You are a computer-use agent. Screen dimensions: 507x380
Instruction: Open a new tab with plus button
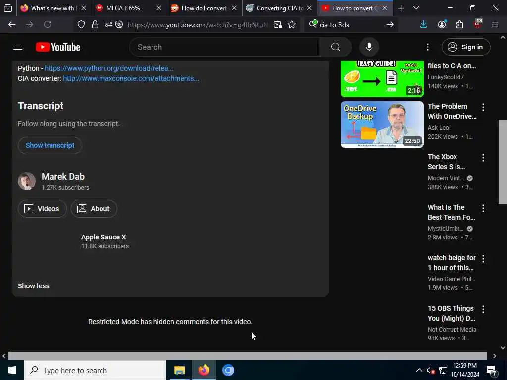click(401, 8)
